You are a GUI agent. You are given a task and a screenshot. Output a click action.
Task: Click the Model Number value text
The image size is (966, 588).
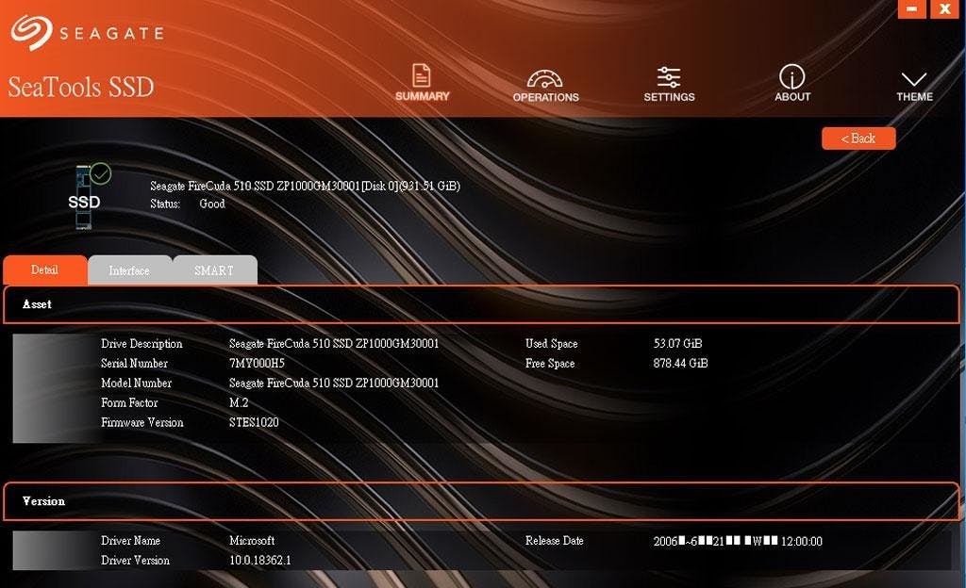pyautogui.click(x=334, y=384)
